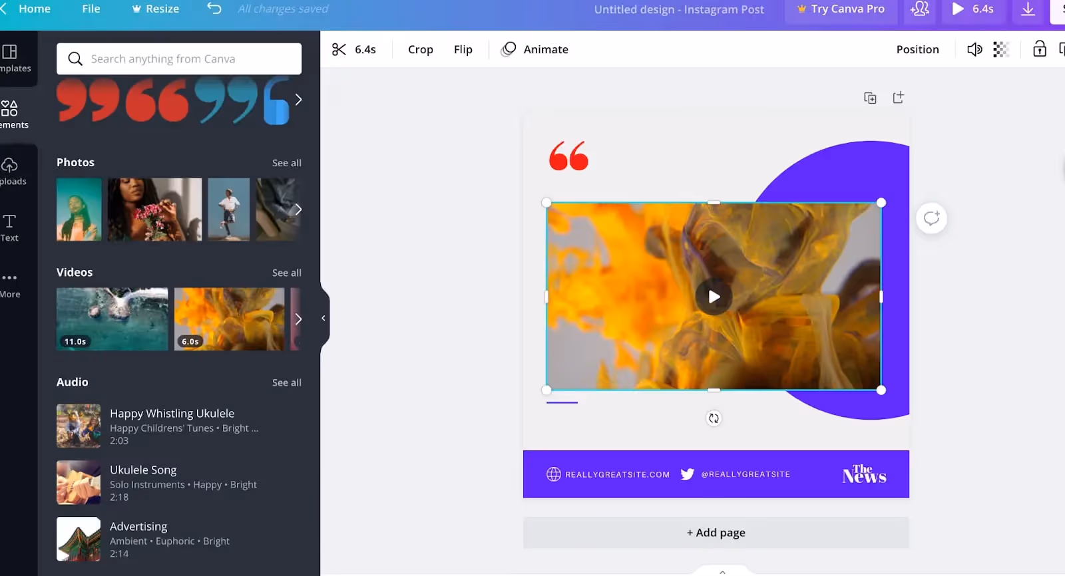Click the Advertising audio thumbnail
This screenshot has width=1065, height=576.
coord(79,539)
